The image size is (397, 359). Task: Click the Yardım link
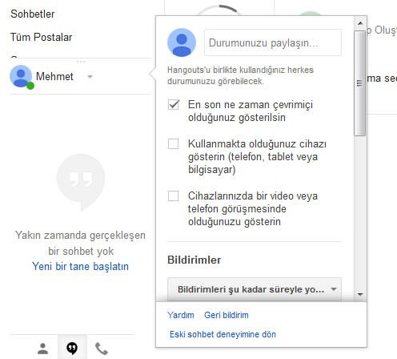point(181,315)
